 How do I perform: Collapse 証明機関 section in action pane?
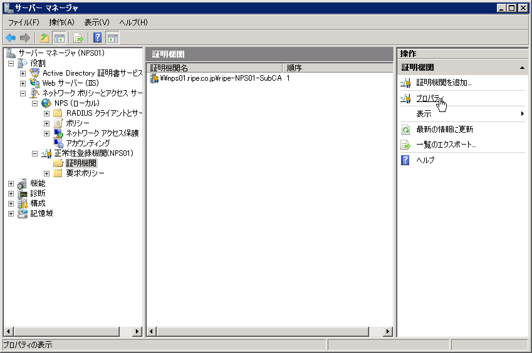pos(522,68)
